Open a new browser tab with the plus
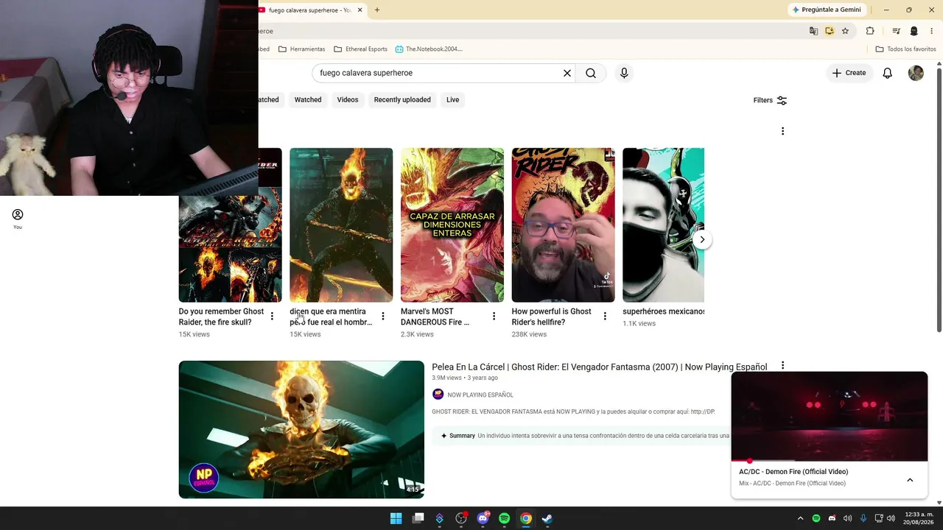The image size is (943, 530). [377, 10]
